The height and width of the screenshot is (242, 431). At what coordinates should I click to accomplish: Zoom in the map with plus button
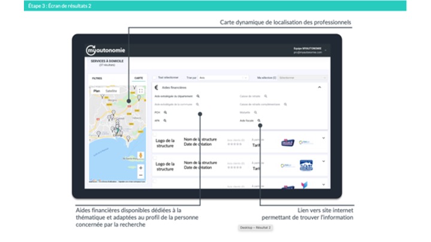[x=141, y=168]
